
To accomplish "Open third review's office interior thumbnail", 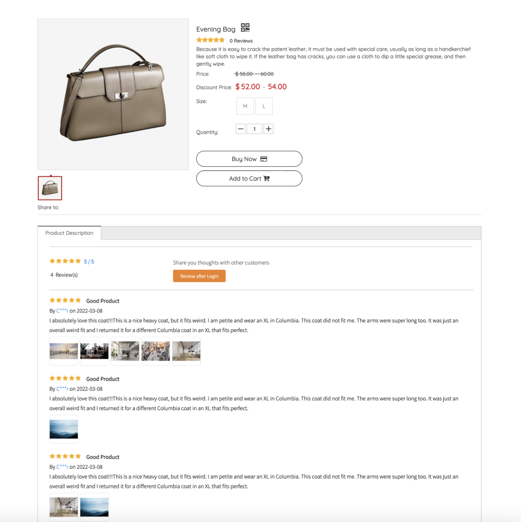I will click(64, 507).
